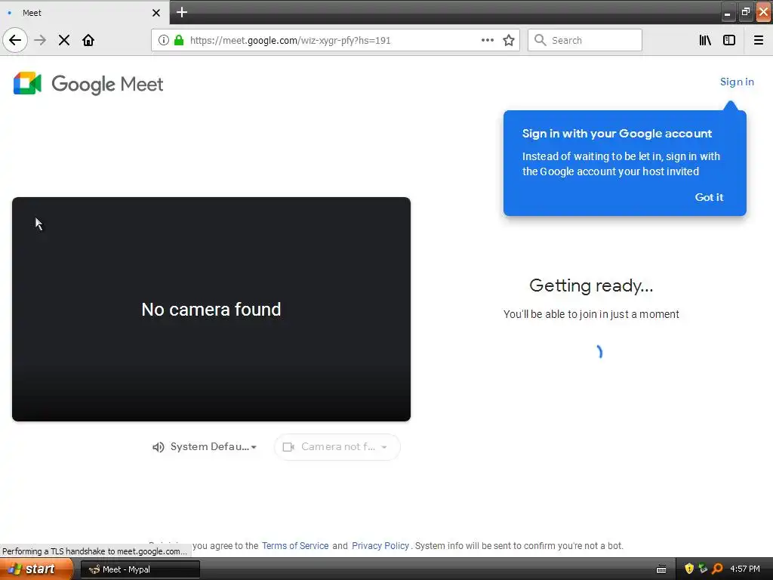
Task: Click the speaker icon beside System Default
Action: coord(159,447)
